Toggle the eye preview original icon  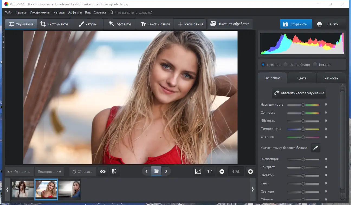coord(103,172)
